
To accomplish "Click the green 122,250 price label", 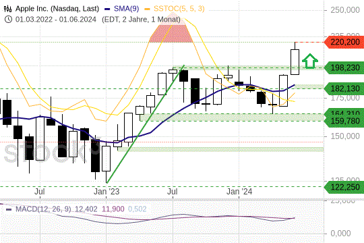I will (344, 187).
